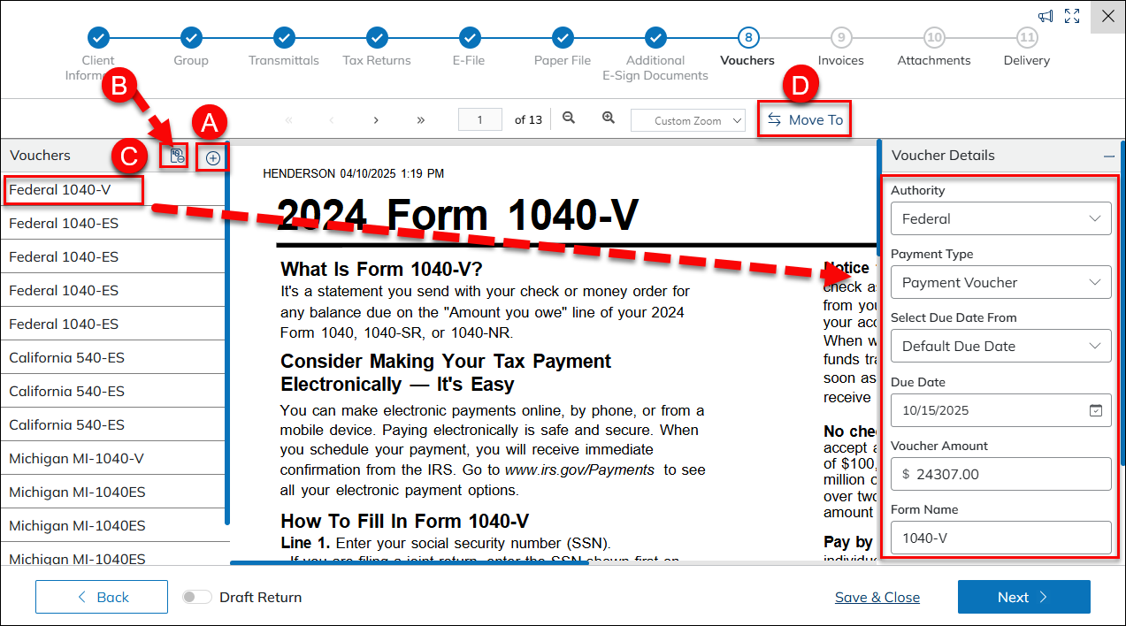The width and height of the screenshot is (1126, 626).
Task: Click the Next button
Action: point(1023,597)
